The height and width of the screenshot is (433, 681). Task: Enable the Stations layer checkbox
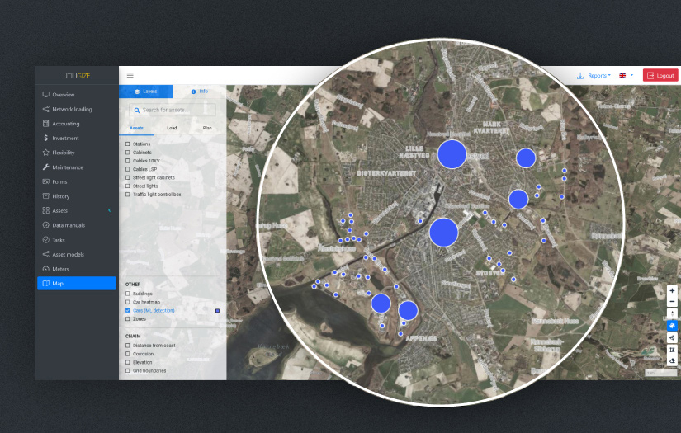(x=128, y=144)
